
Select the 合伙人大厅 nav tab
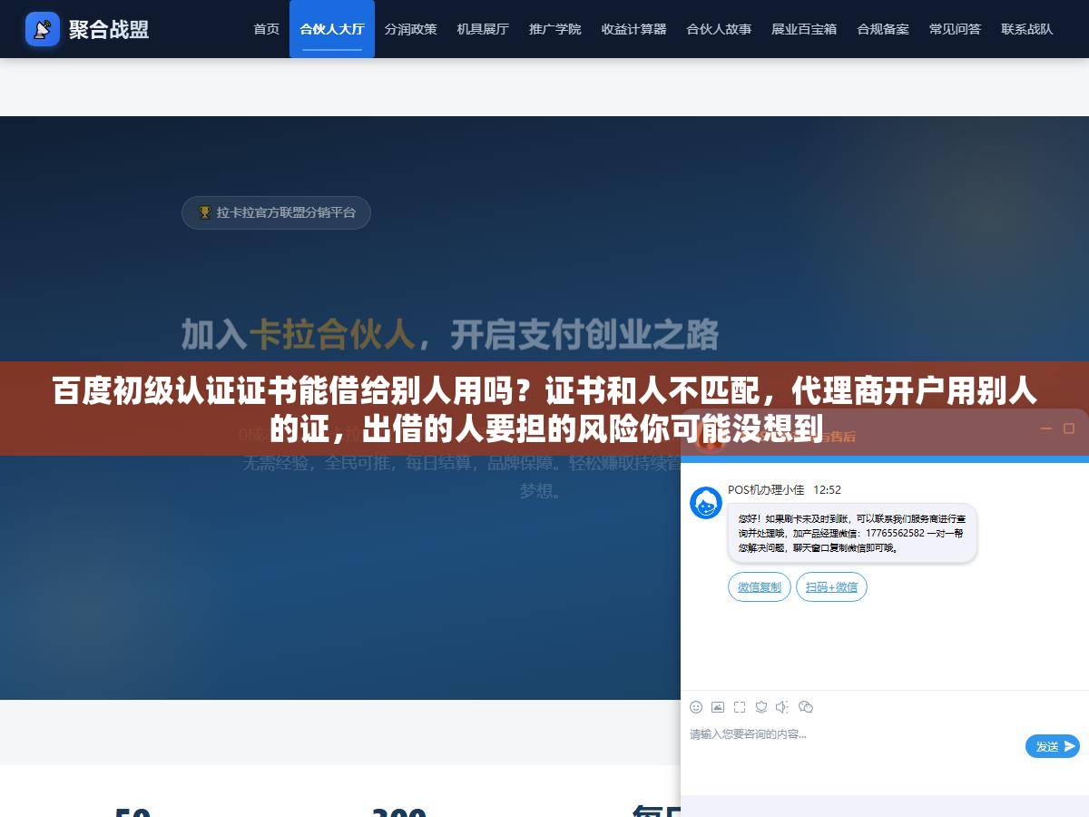coord(332,29)
